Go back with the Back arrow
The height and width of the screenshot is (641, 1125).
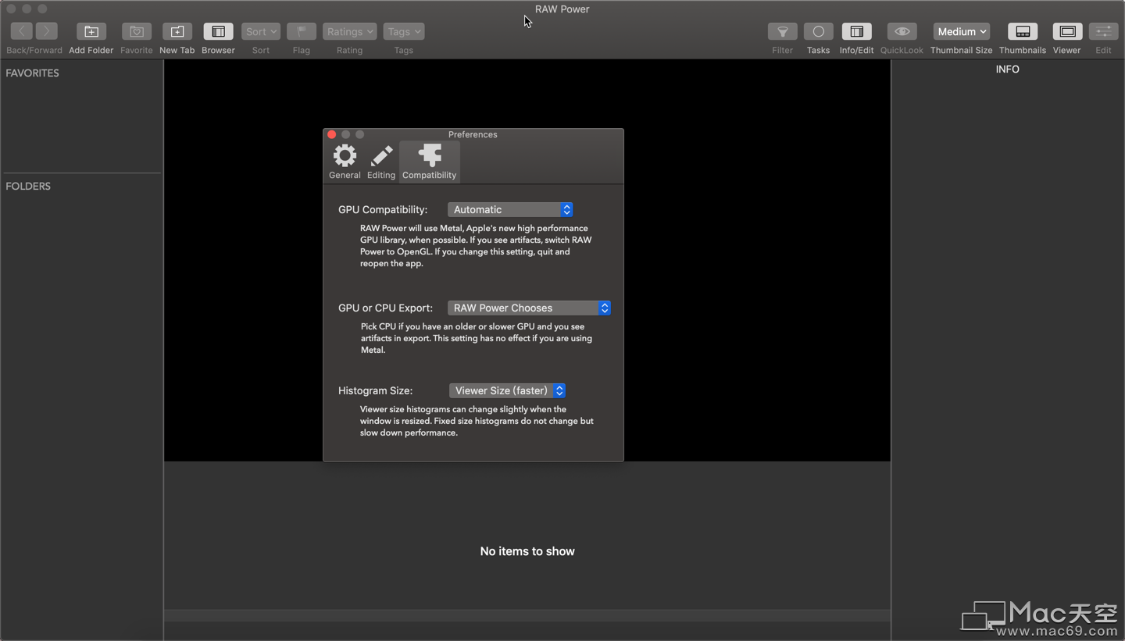(22, 31)
